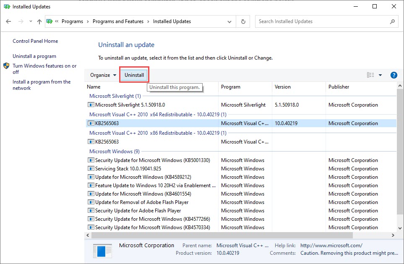Open the Organize menu
Image resolution: width=404 pixels, height=264 pixels.
coord(103,75)
